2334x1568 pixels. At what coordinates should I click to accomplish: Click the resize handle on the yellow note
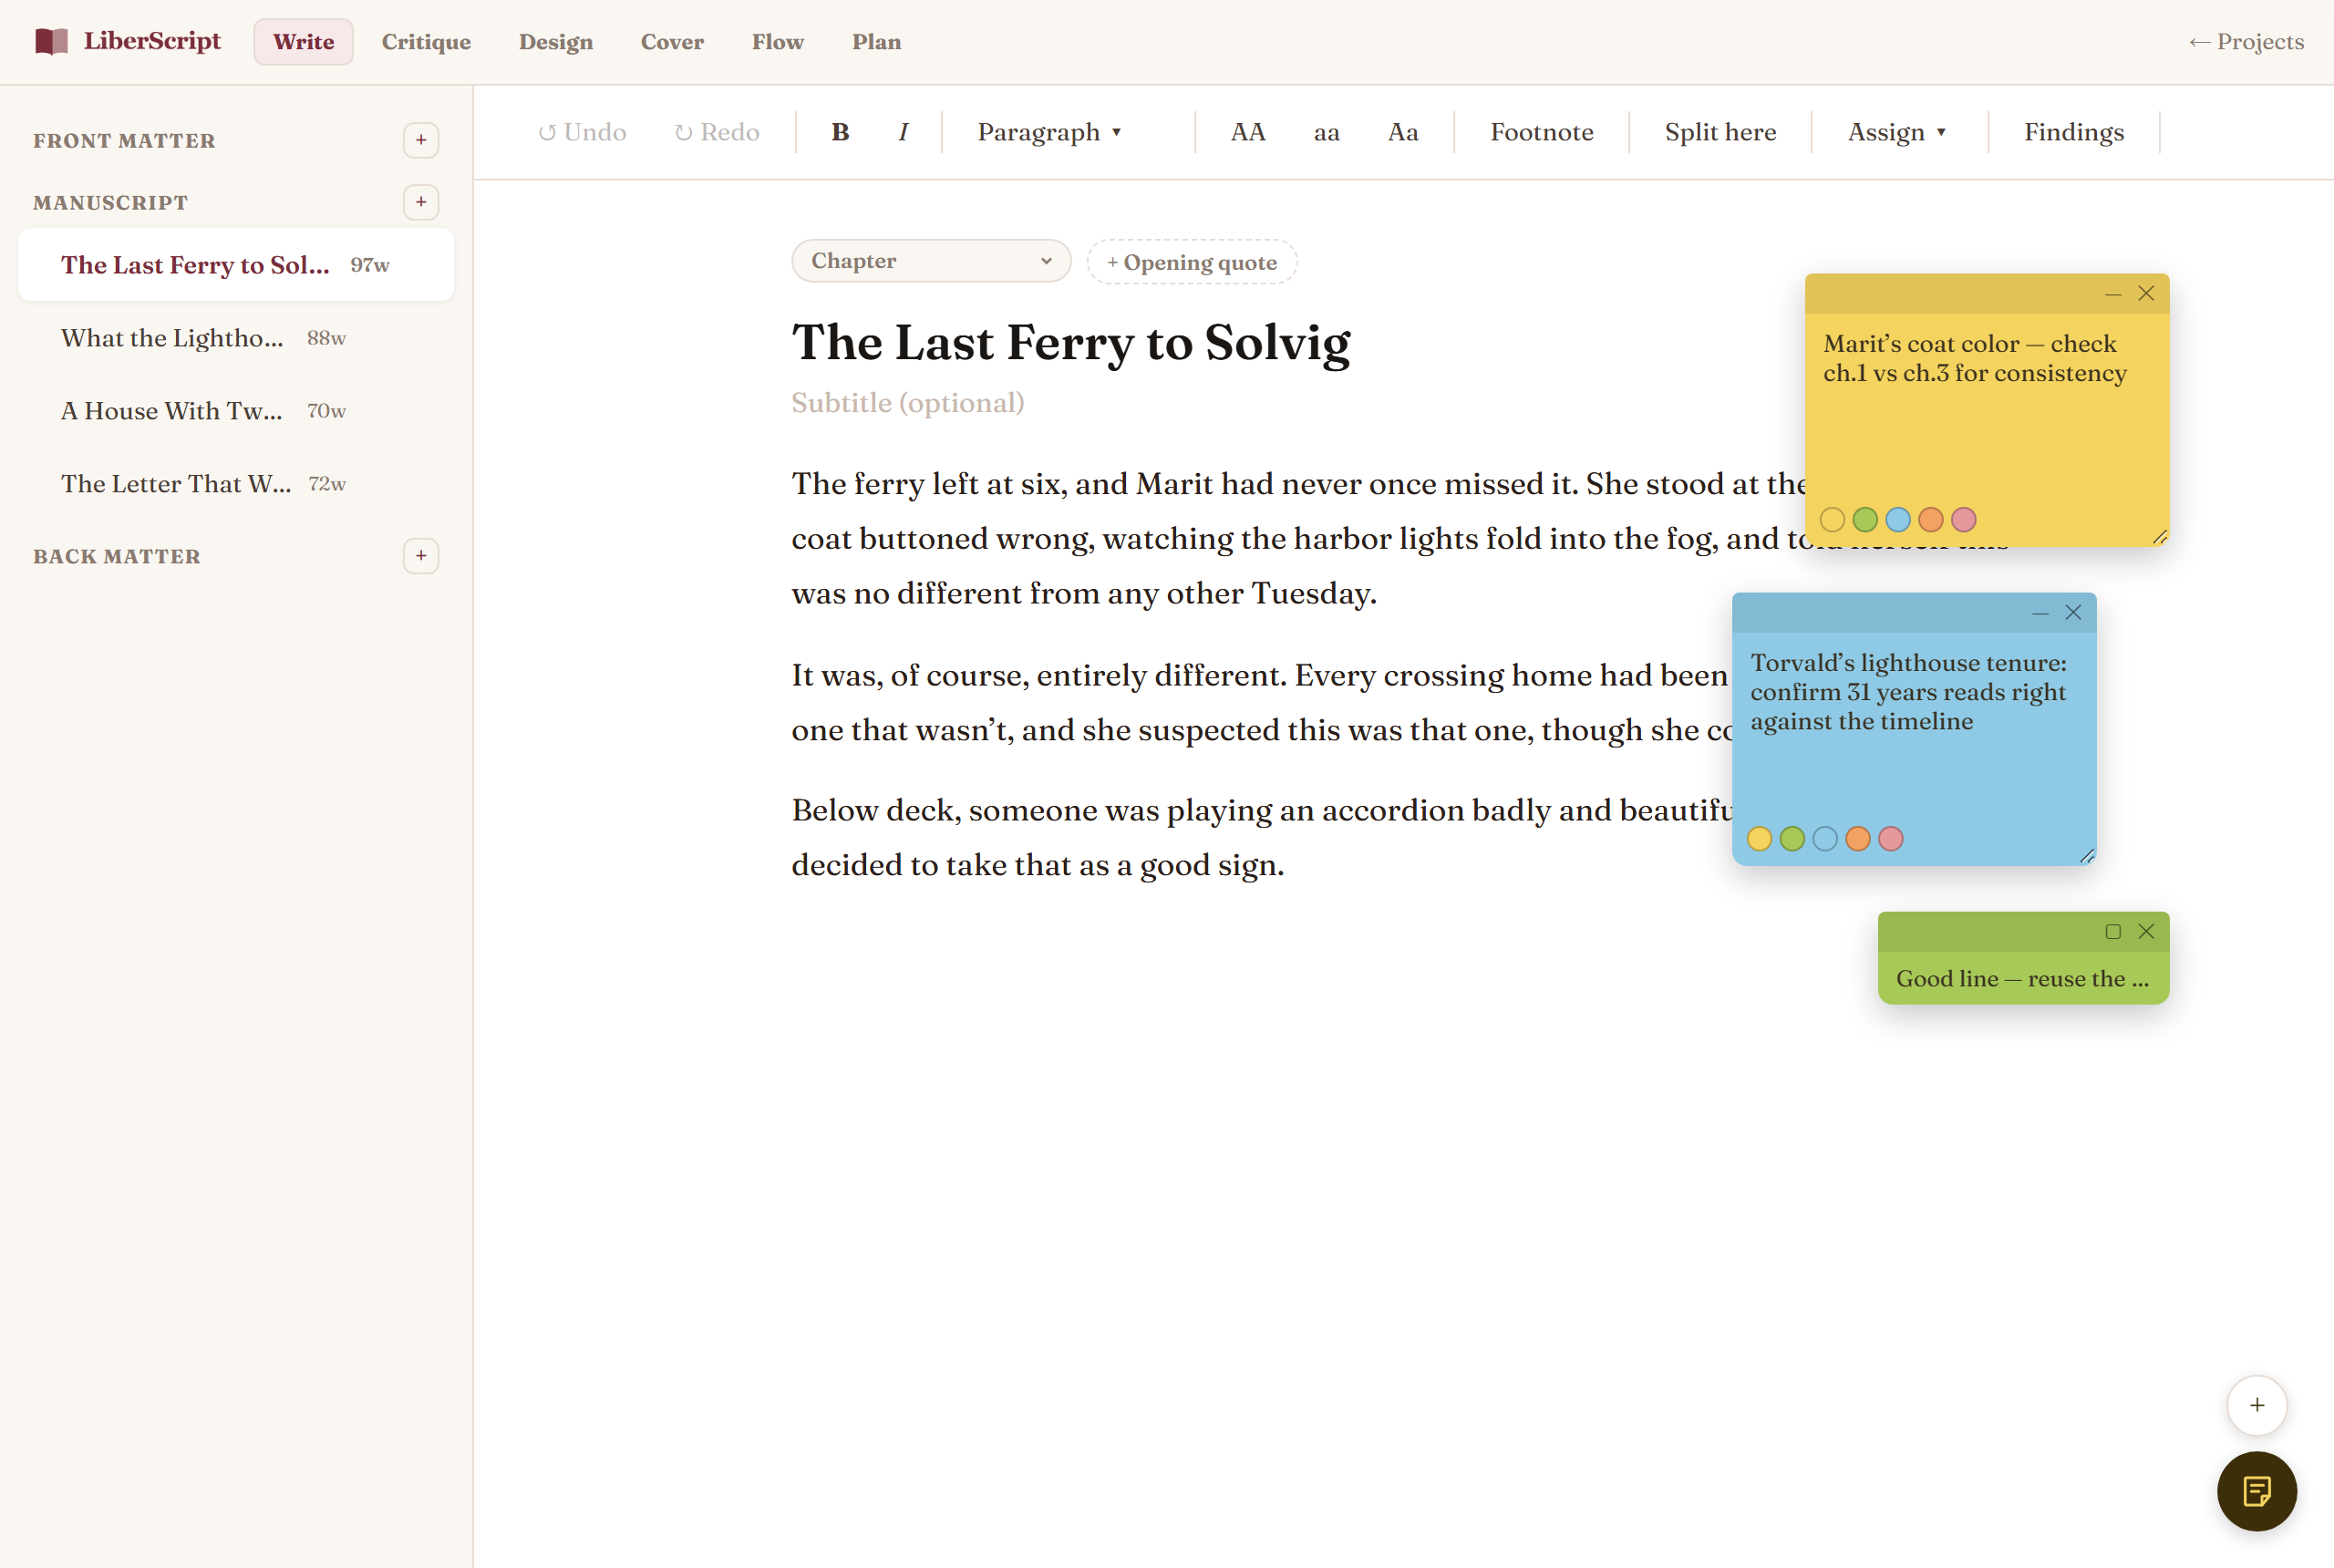[x=2159, y=537]
